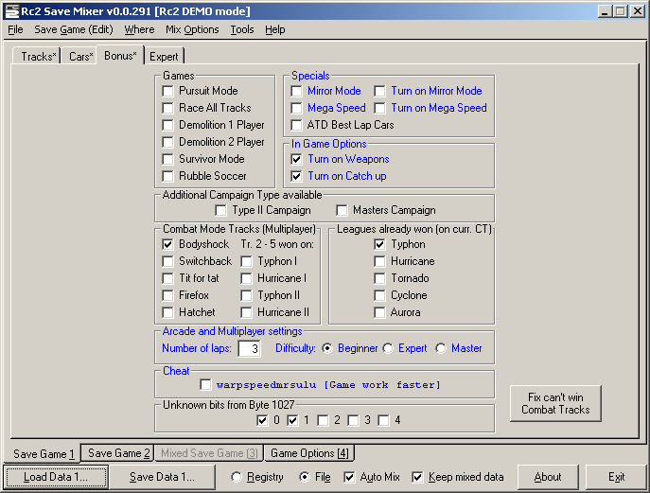Check the Mirror Mode special
Image resolution: width=650 pixels, height=493 pixels.
(x=296, y=91)
